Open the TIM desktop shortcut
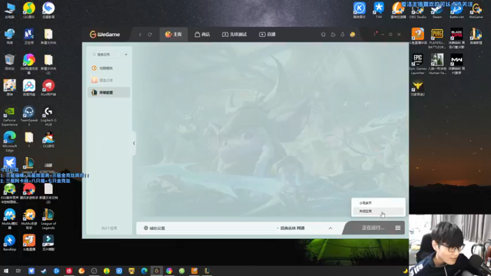This screenshot has width=491, height=276. tap(379, 10)
